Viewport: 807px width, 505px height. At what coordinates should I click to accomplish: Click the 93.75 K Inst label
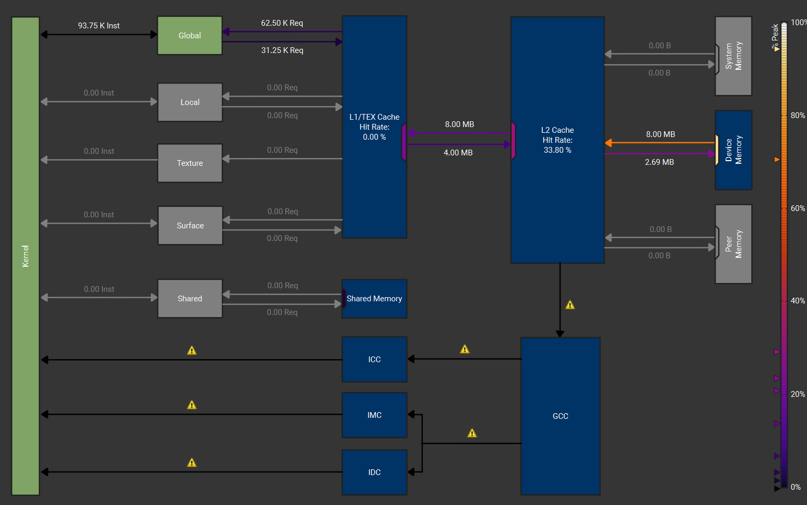(x=99, y=26)
